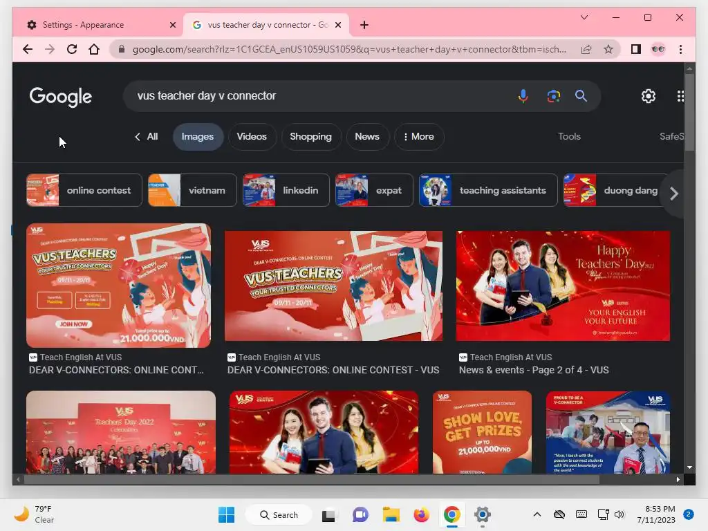Close the Google search results tab
The image size is (708, 531).
[337, 25]
